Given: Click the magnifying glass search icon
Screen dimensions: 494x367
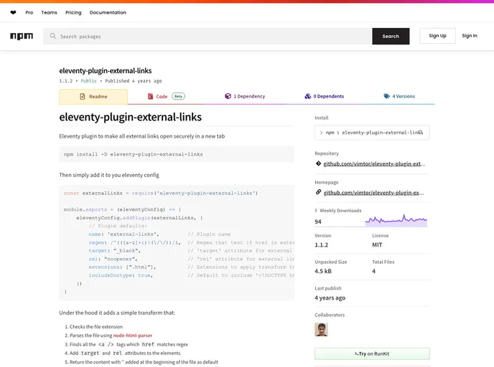Looking at the screenshot, I should tap(53, 36).
